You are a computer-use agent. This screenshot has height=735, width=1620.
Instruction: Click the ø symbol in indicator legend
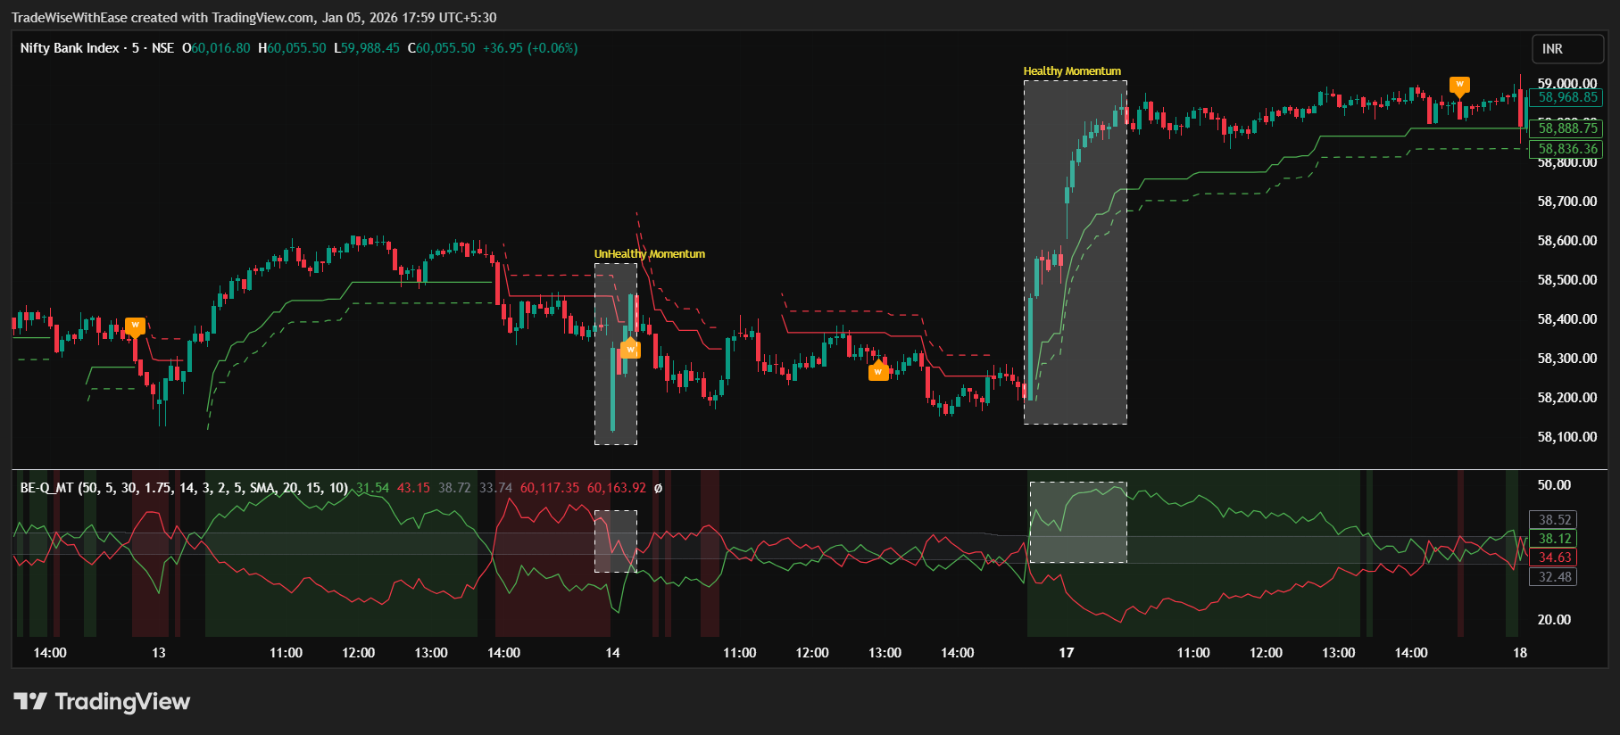[x=658, y=488]
